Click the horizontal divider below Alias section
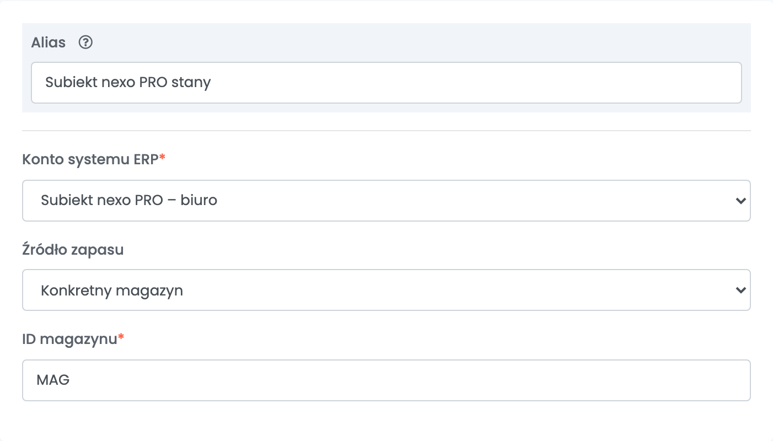The image size is (773, 441). click(x=386, y=131)
